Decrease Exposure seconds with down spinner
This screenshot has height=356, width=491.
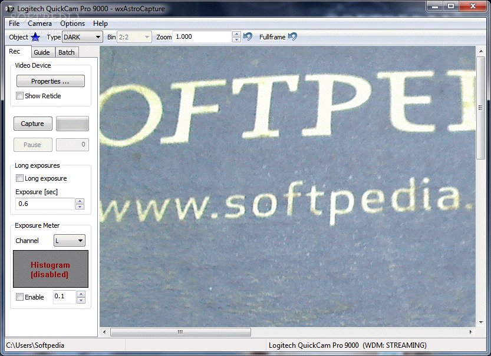[80, 207]
